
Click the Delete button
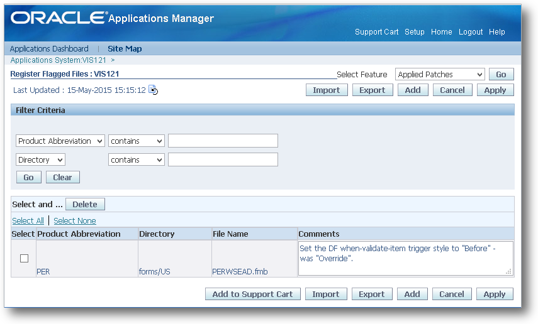tap(85, 204)
